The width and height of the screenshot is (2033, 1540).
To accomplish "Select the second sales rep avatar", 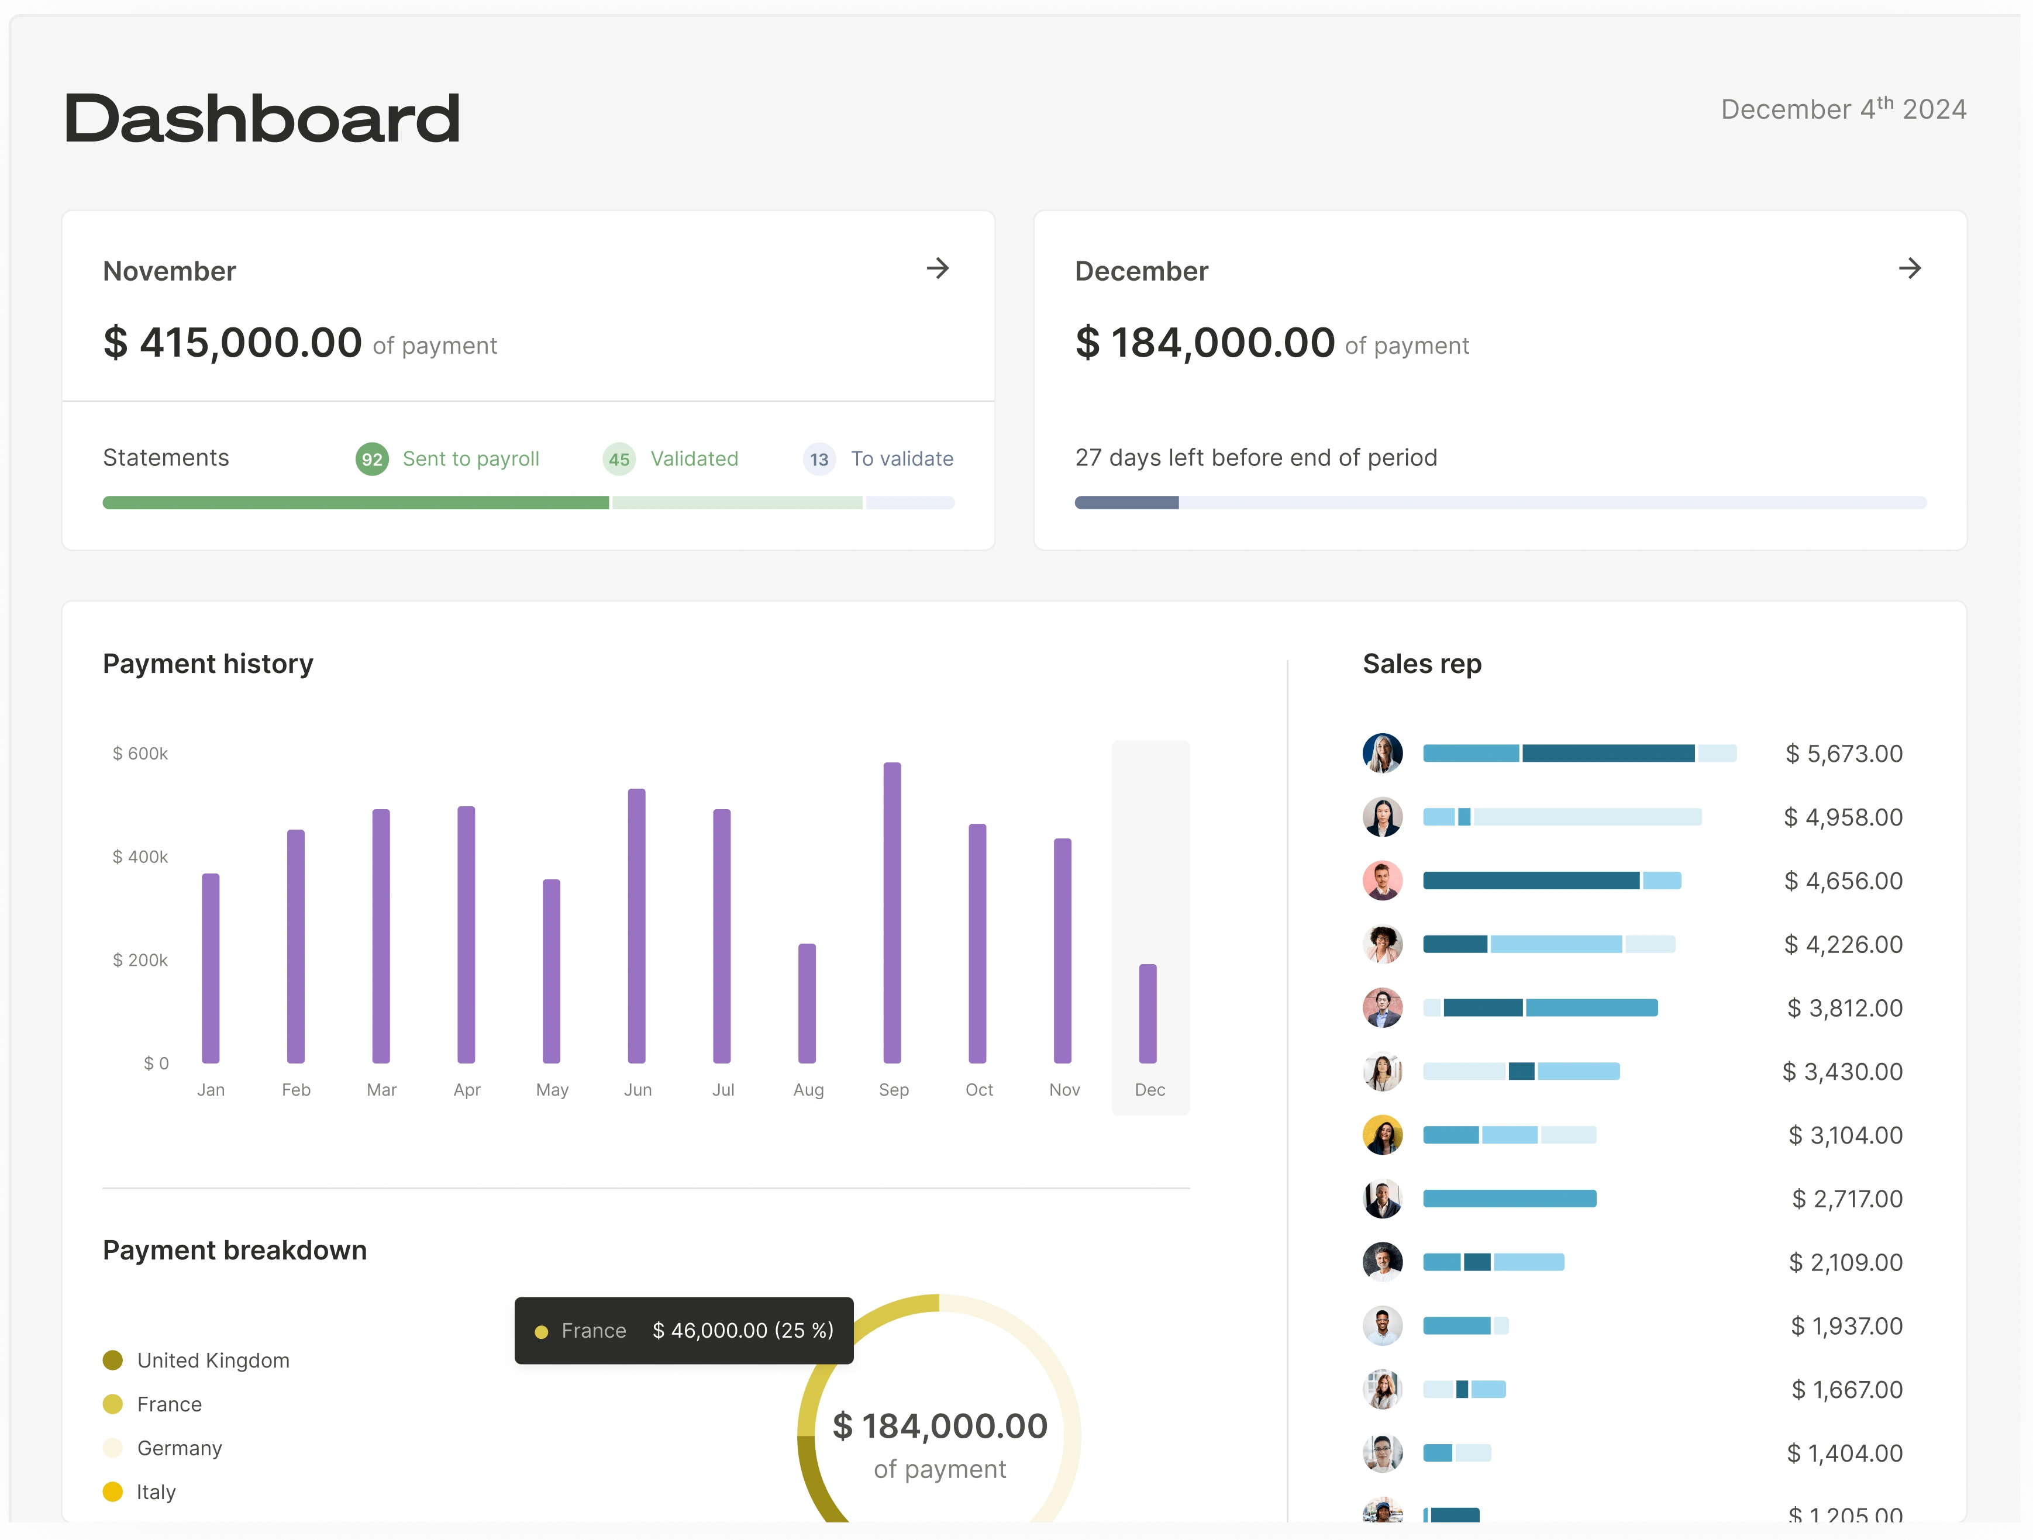I will [1382, 817].
